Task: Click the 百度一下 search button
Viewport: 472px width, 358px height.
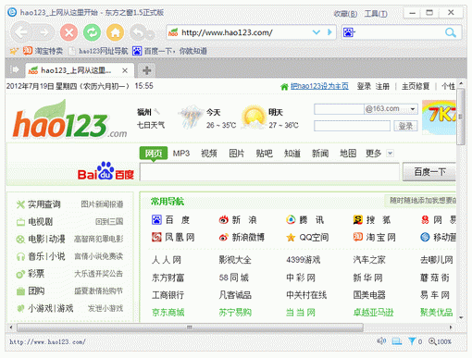Action: coord(429,172)
